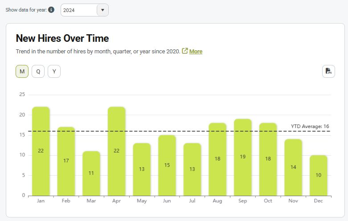The image size is (348, 221).
Task: Select the December bar showing 10
Action: pyautogui.click(x=318, y=175)
